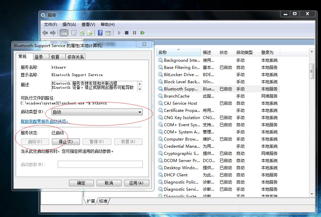The width and height of the screenshot is (321, 217).
Task: Click the refresh icon in the toolbar
Action: coord(82,33)
